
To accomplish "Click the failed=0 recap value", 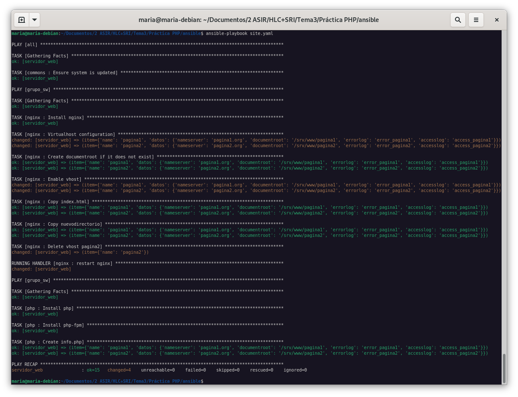I will pos(196,370).
